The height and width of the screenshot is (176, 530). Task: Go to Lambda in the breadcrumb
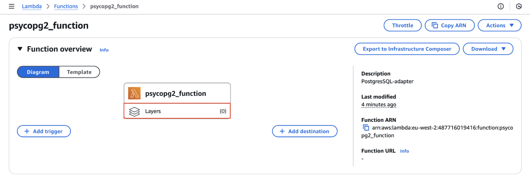coord(32,7)
